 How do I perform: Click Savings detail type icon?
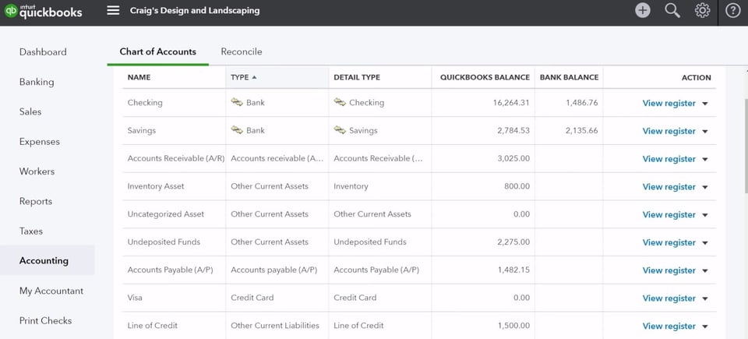tap(340, 130)
